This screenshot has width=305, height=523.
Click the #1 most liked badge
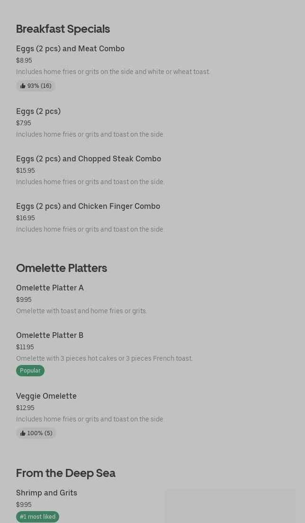(37, 517)
